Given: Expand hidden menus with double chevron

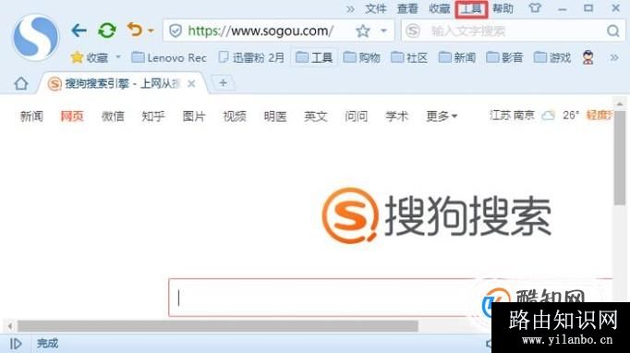Looking at the screenshot, I should coord(350,9).
